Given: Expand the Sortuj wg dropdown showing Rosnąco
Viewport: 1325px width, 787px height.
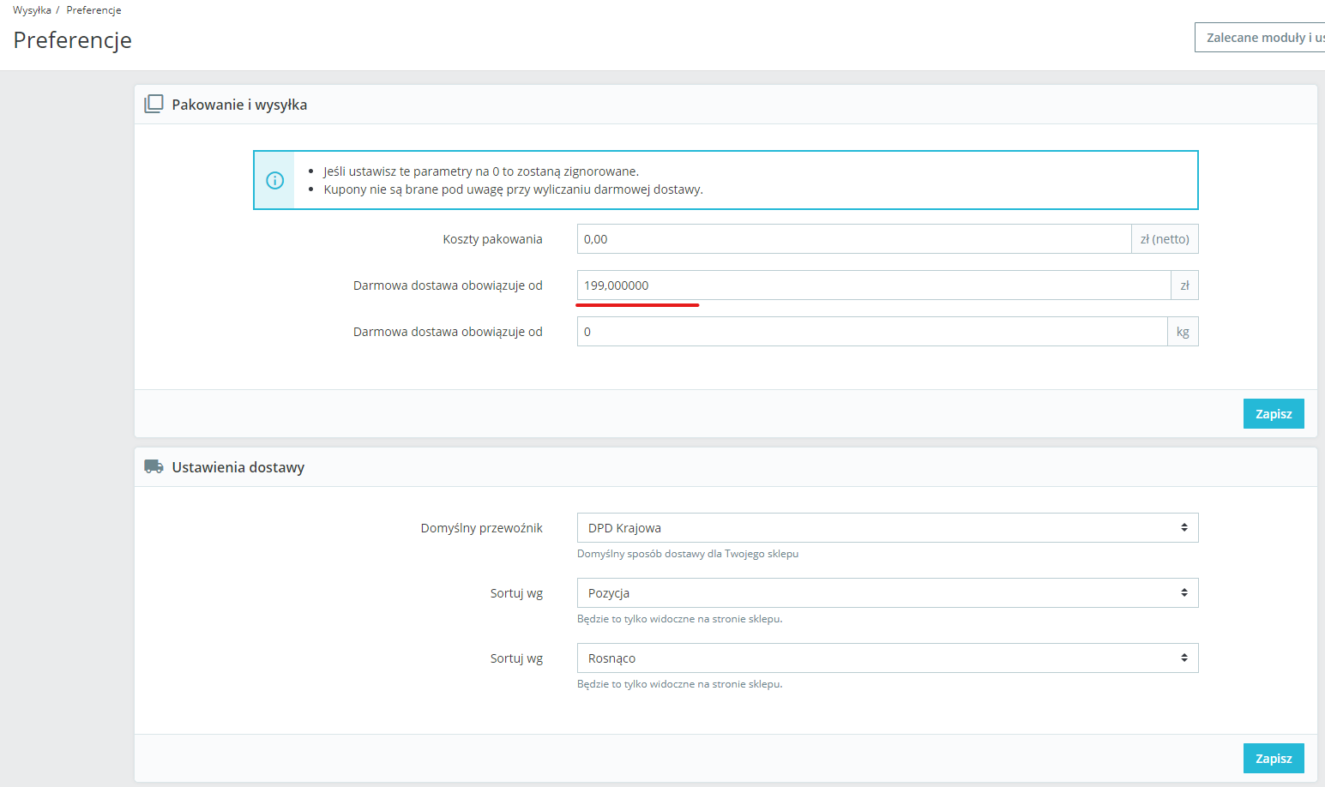Looking at the screenshot, I should [x=887, y=658].
